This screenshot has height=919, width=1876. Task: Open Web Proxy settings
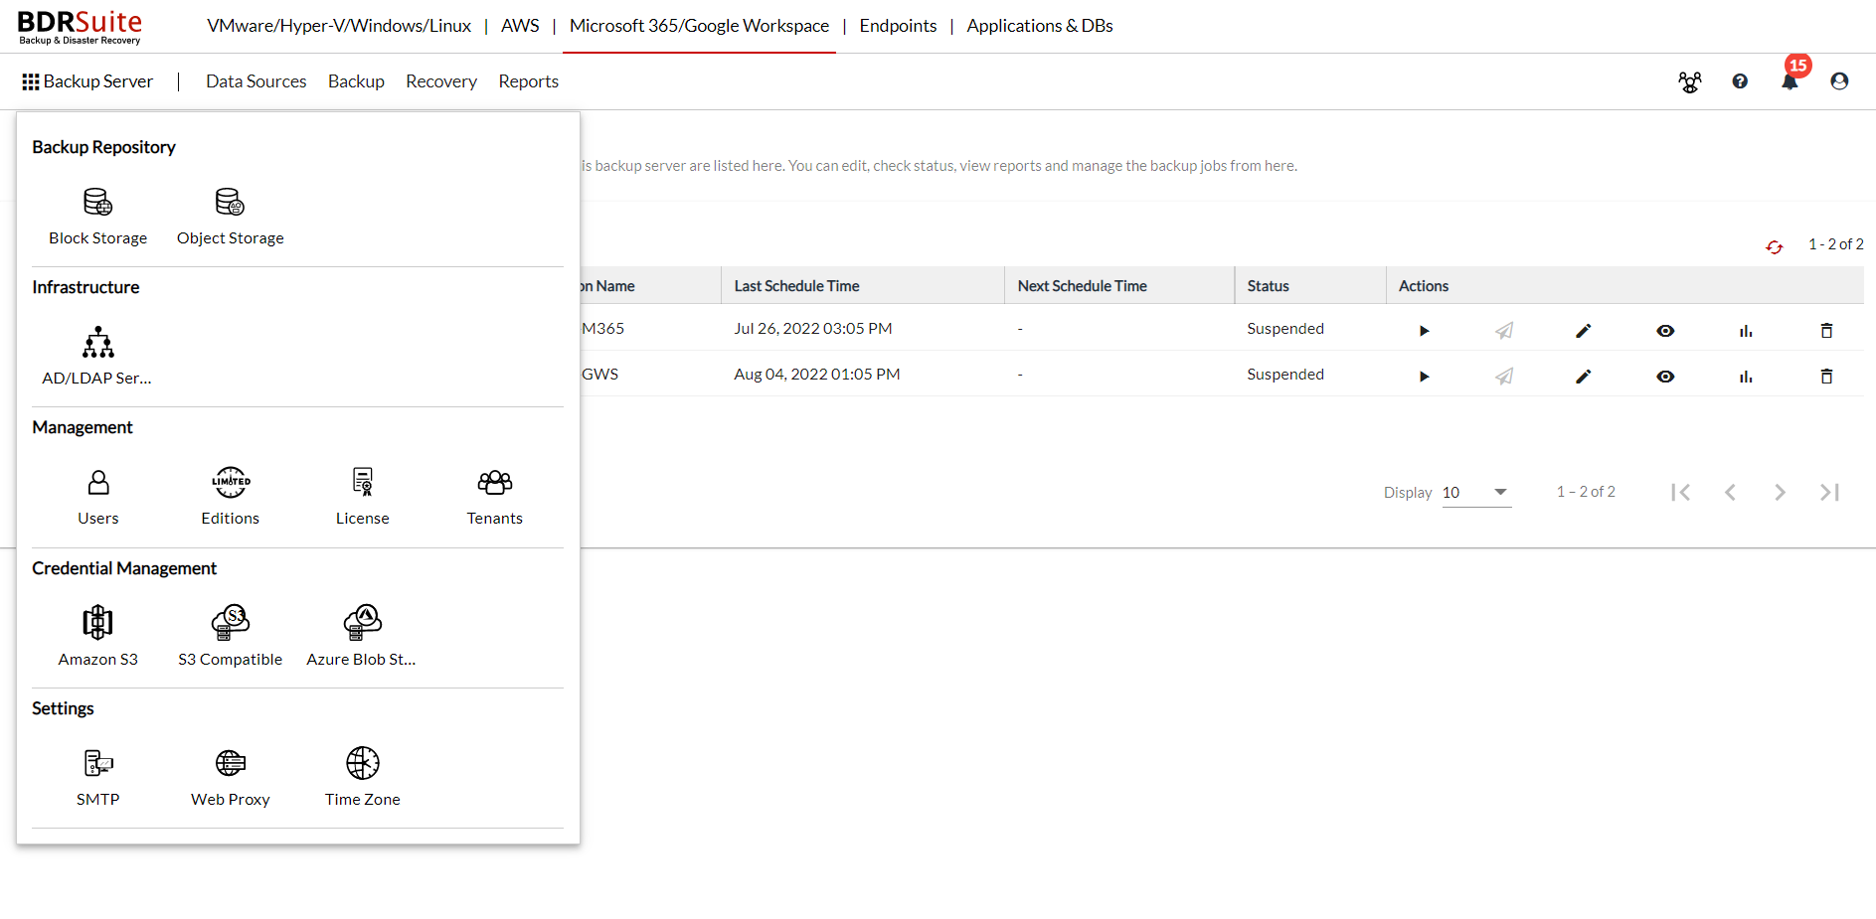pos(230,777)
